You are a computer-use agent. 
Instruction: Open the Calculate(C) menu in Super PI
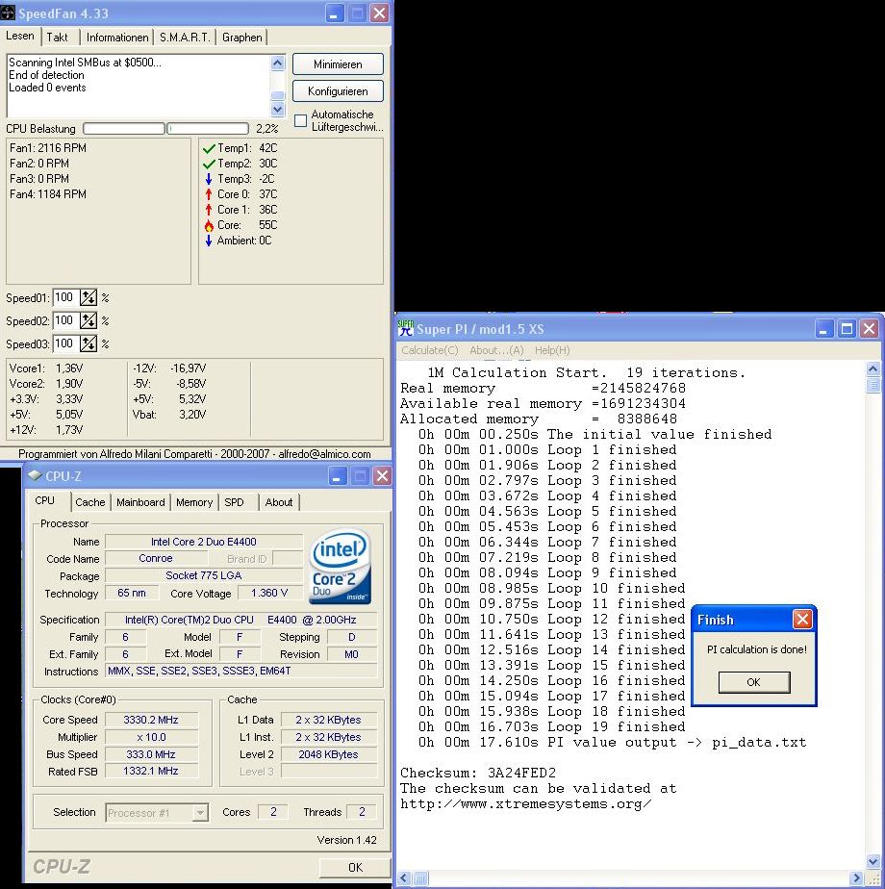point(430,350)
